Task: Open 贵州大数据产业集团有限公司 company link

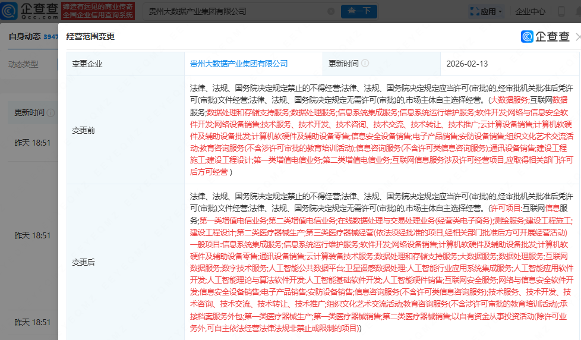Action: [239, 64]
